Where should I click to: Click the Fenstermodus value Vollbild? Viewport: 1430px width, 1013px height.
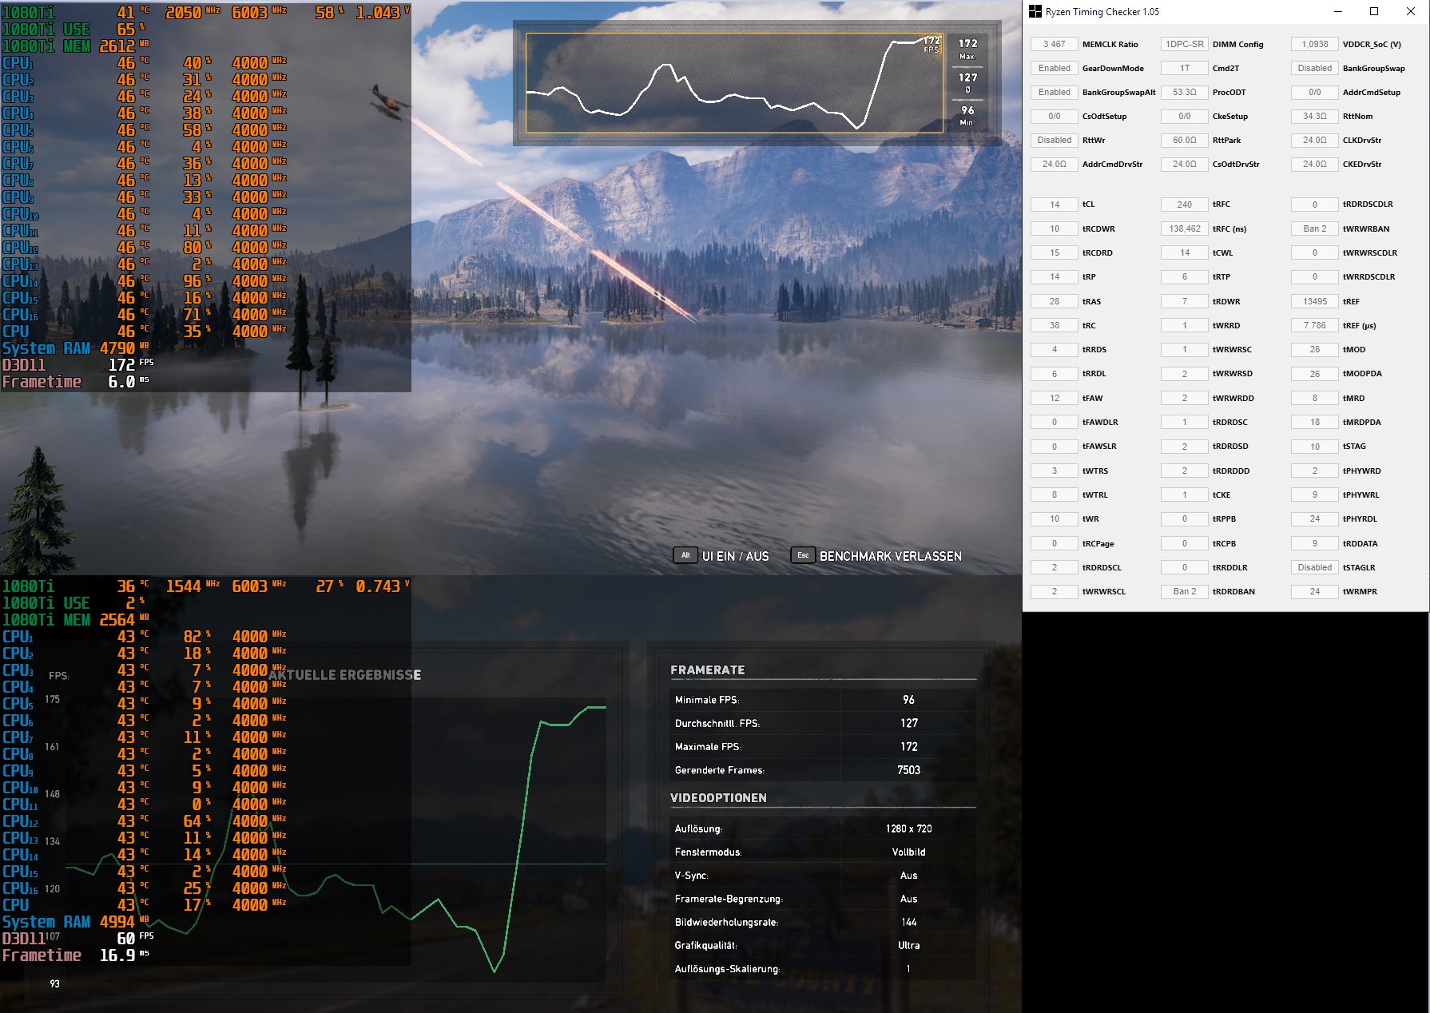point(909,852)
